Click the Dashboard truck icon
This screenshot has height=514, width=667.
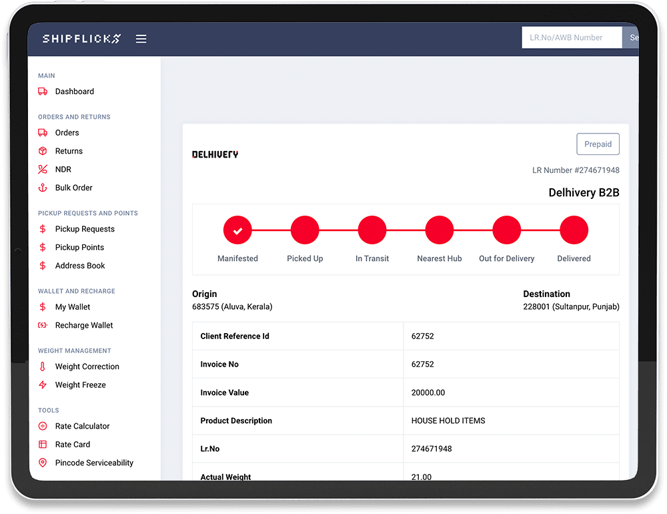[x=43, y=91]
